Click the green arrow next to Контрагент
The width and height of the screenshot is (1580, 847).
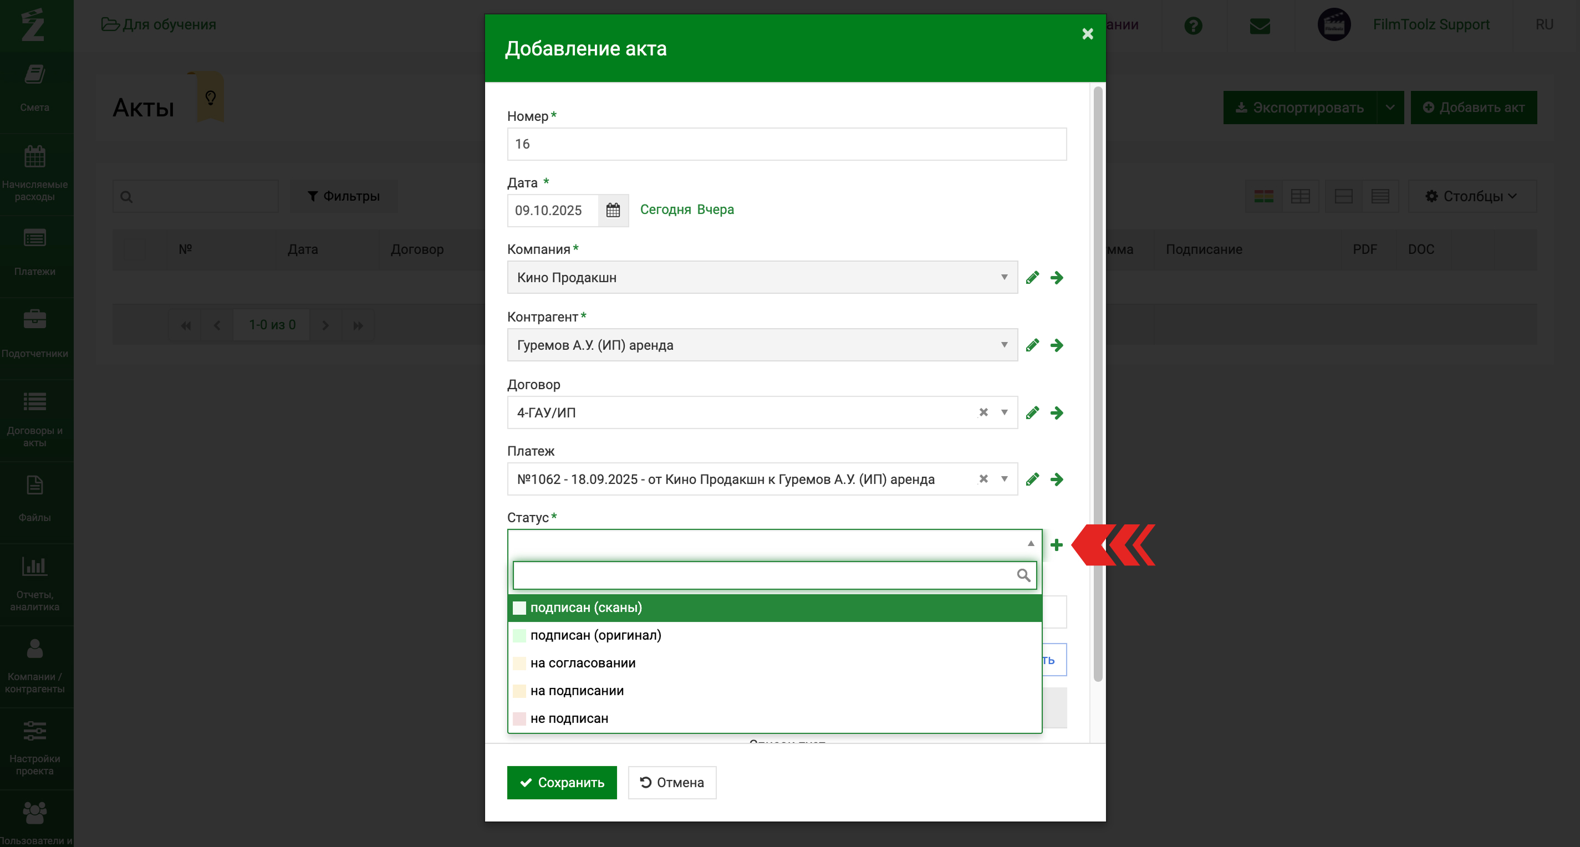(x=1056, y=345)
